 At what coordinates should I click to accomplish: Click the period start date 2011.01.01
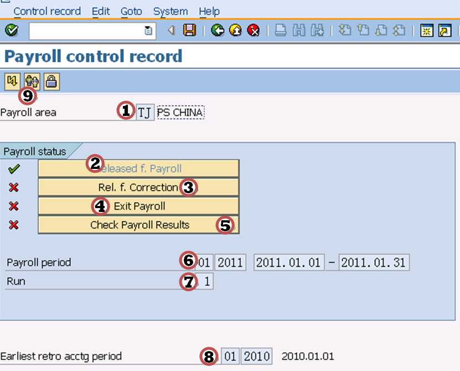coord(289,262)
